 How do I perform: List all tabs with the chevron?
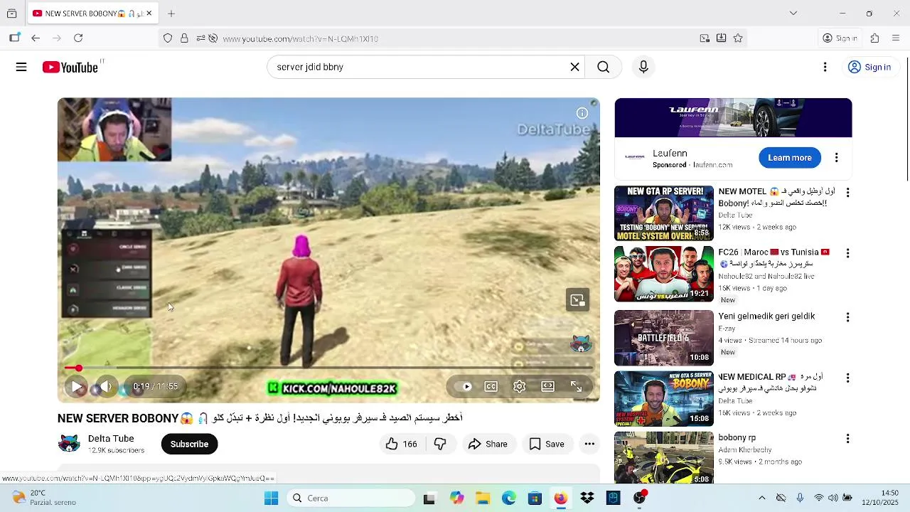(793, 13)
